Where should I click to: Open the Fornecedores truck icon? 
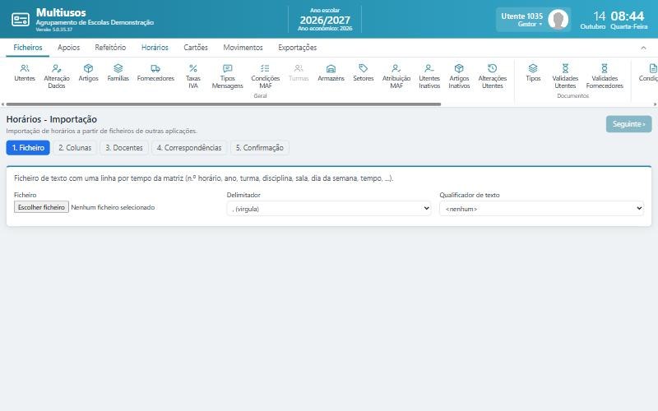[x=155, y=73]
